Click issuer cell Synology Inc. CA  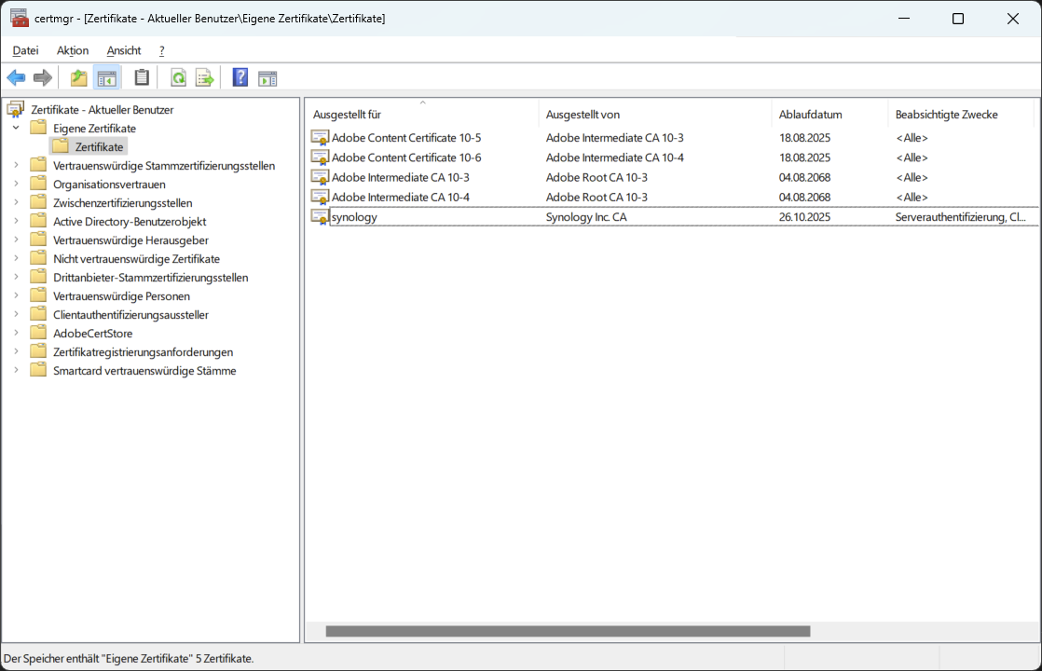[586, 217]
